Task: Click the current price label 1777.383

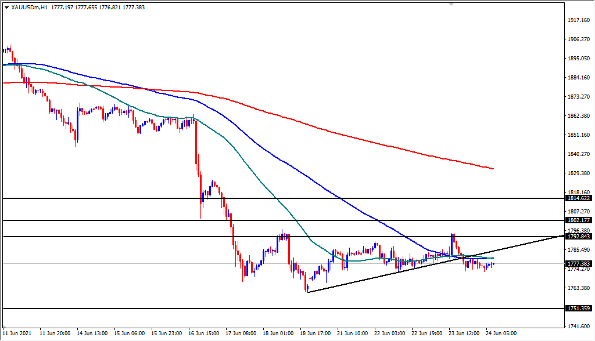Action: [x=578, y=263]
